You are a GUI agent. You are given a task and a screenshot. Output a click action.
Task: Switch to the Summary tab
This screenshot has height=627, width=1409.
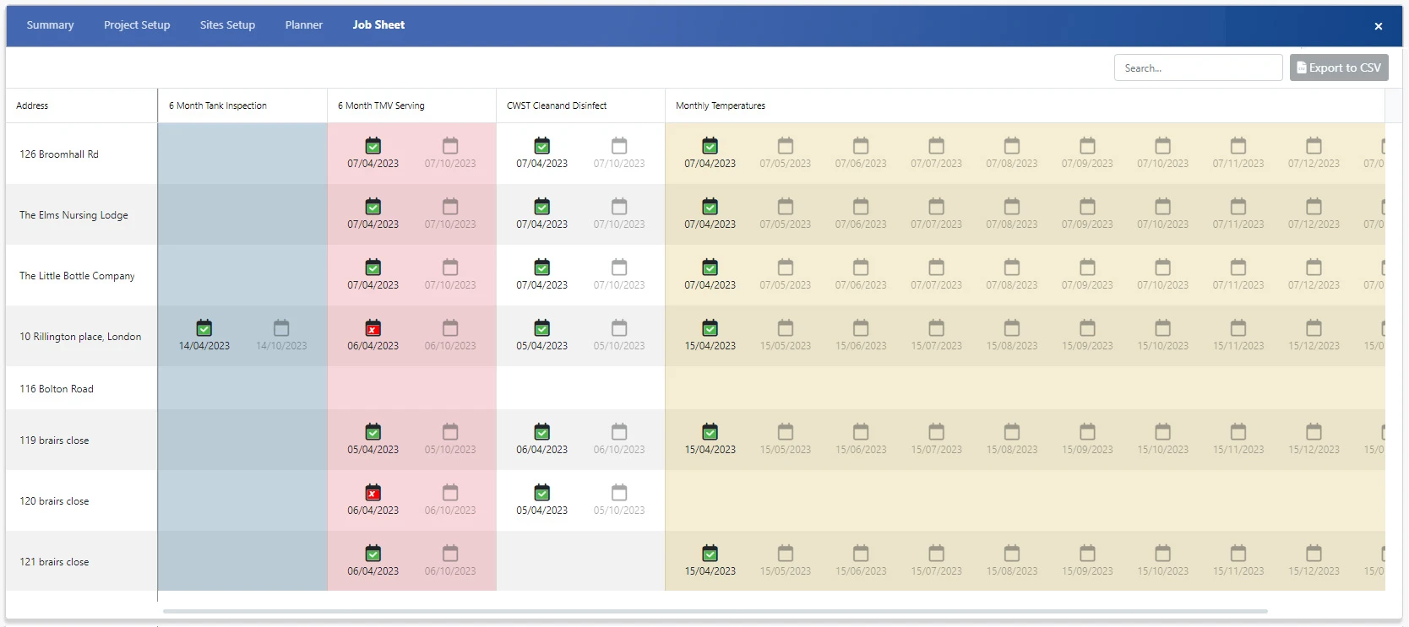tap(50, 25)
